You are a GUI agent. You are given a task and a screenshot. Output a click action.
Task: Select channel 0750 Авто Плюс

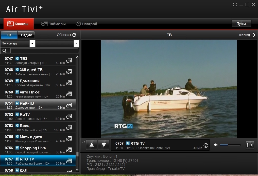click(x=38, y=94)
